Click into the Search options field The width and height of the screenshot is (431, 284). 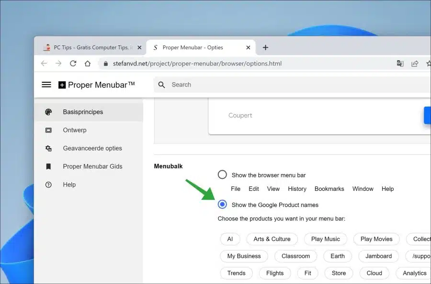293,85
